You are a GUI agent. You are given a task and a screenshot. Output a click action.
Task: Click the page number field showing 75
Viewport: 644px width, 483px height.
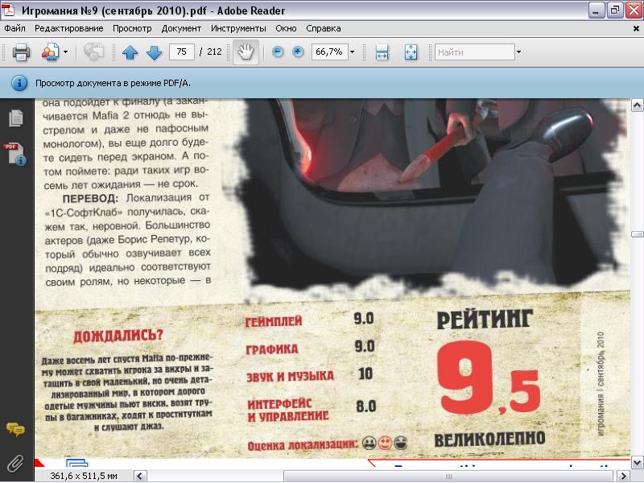(182, 52)
